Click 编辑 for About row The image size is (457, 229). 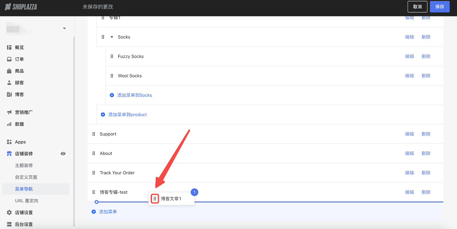[409, 153]
